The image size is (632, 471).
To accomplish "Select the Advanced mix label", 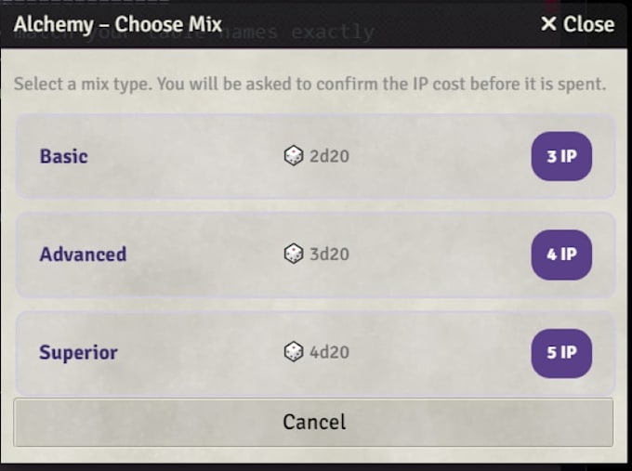I will (83, 255).
